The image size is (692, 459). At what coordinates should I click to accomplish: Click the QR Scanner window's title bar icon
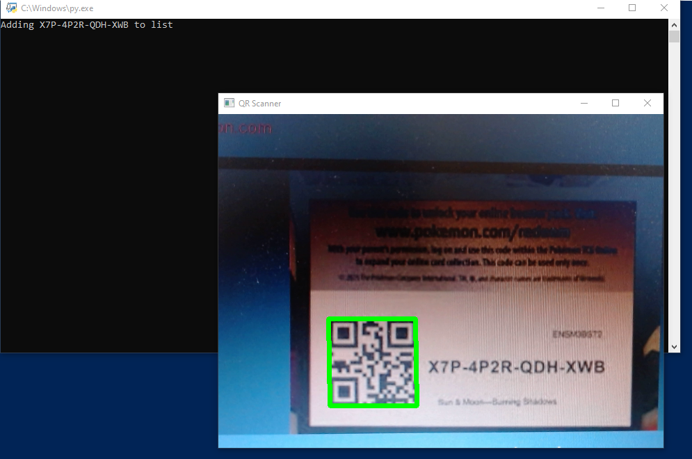pyautogui.click(x=229, y=103)
